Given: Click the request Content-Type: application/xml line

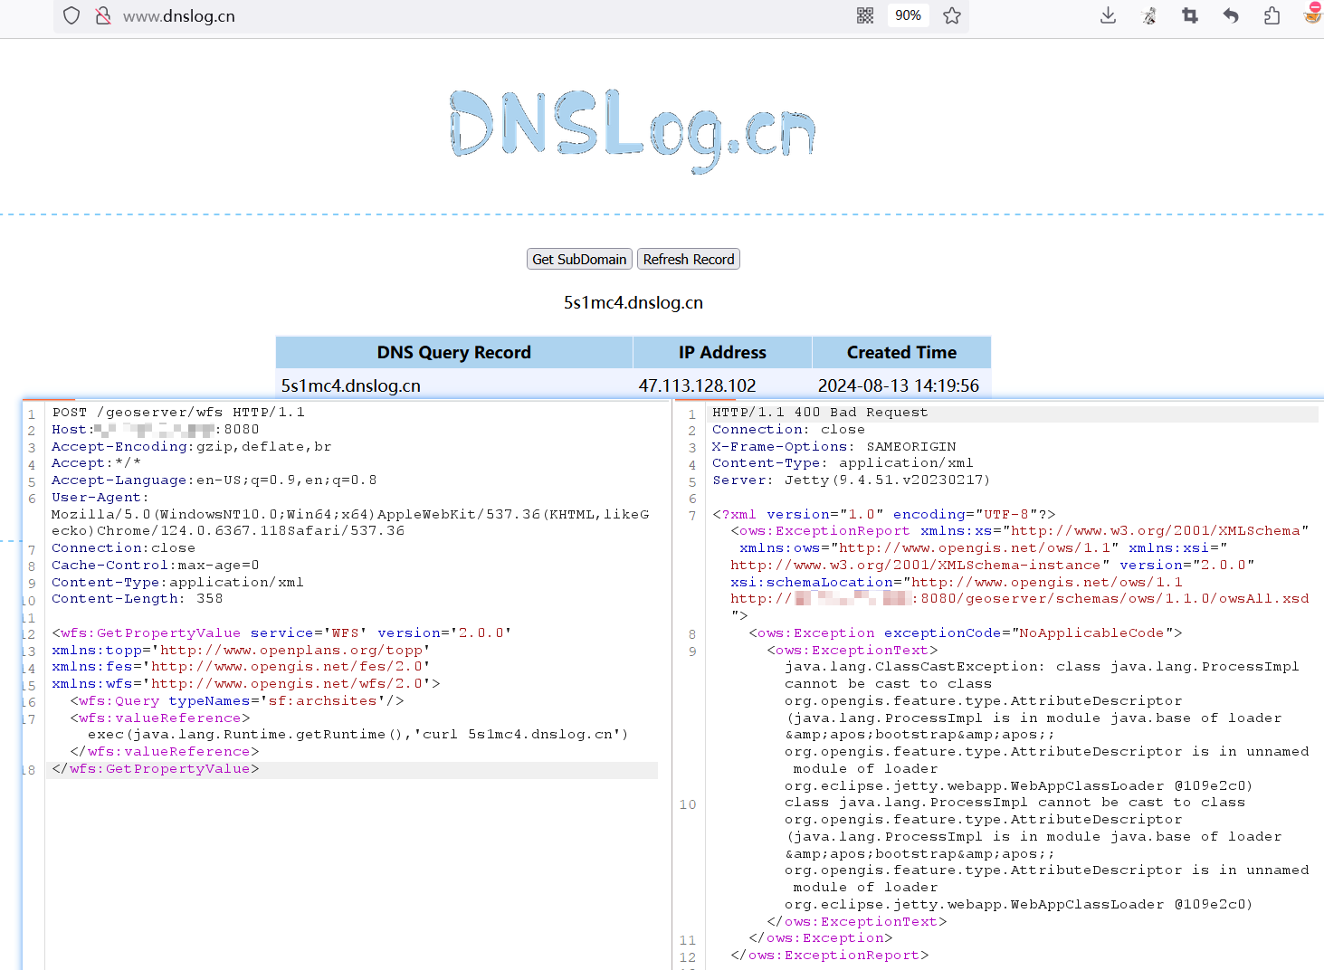Looking at the screenshot, I should (177, 583).
